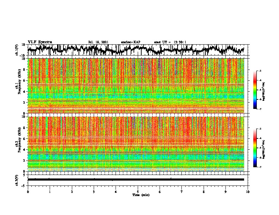This screenshot has height=215, width=279.
Task: Click time axis tick label "3"
Action: pyautogui.click(x=94, y=192)
